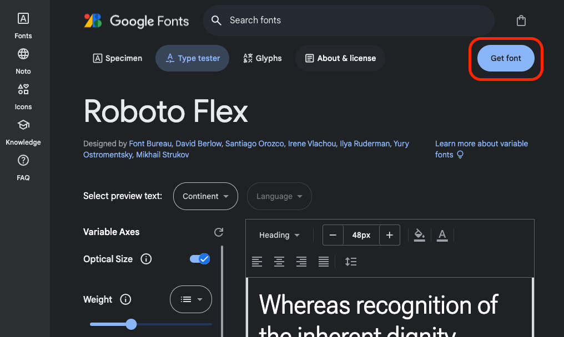Click the background fill color bucket icon
564x337 pixels.
[419, 235]
